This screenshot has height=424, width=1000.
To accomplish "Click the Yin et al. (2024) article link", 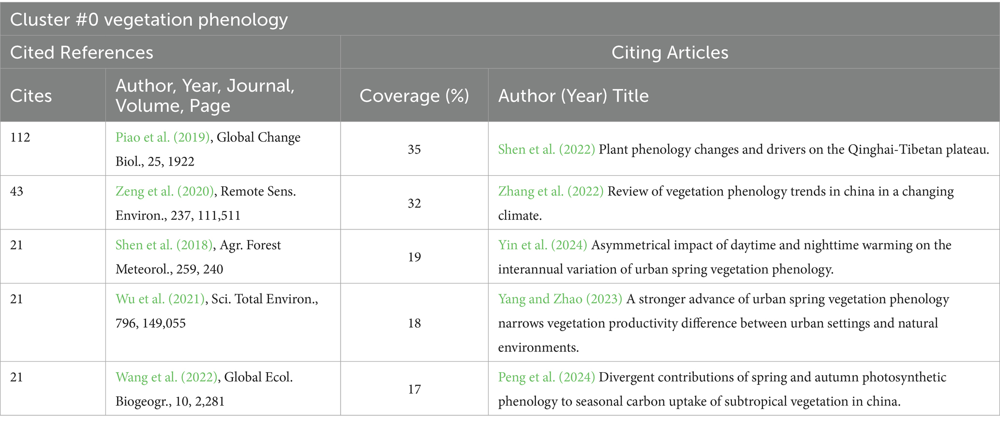I will [x=542, y=245].
